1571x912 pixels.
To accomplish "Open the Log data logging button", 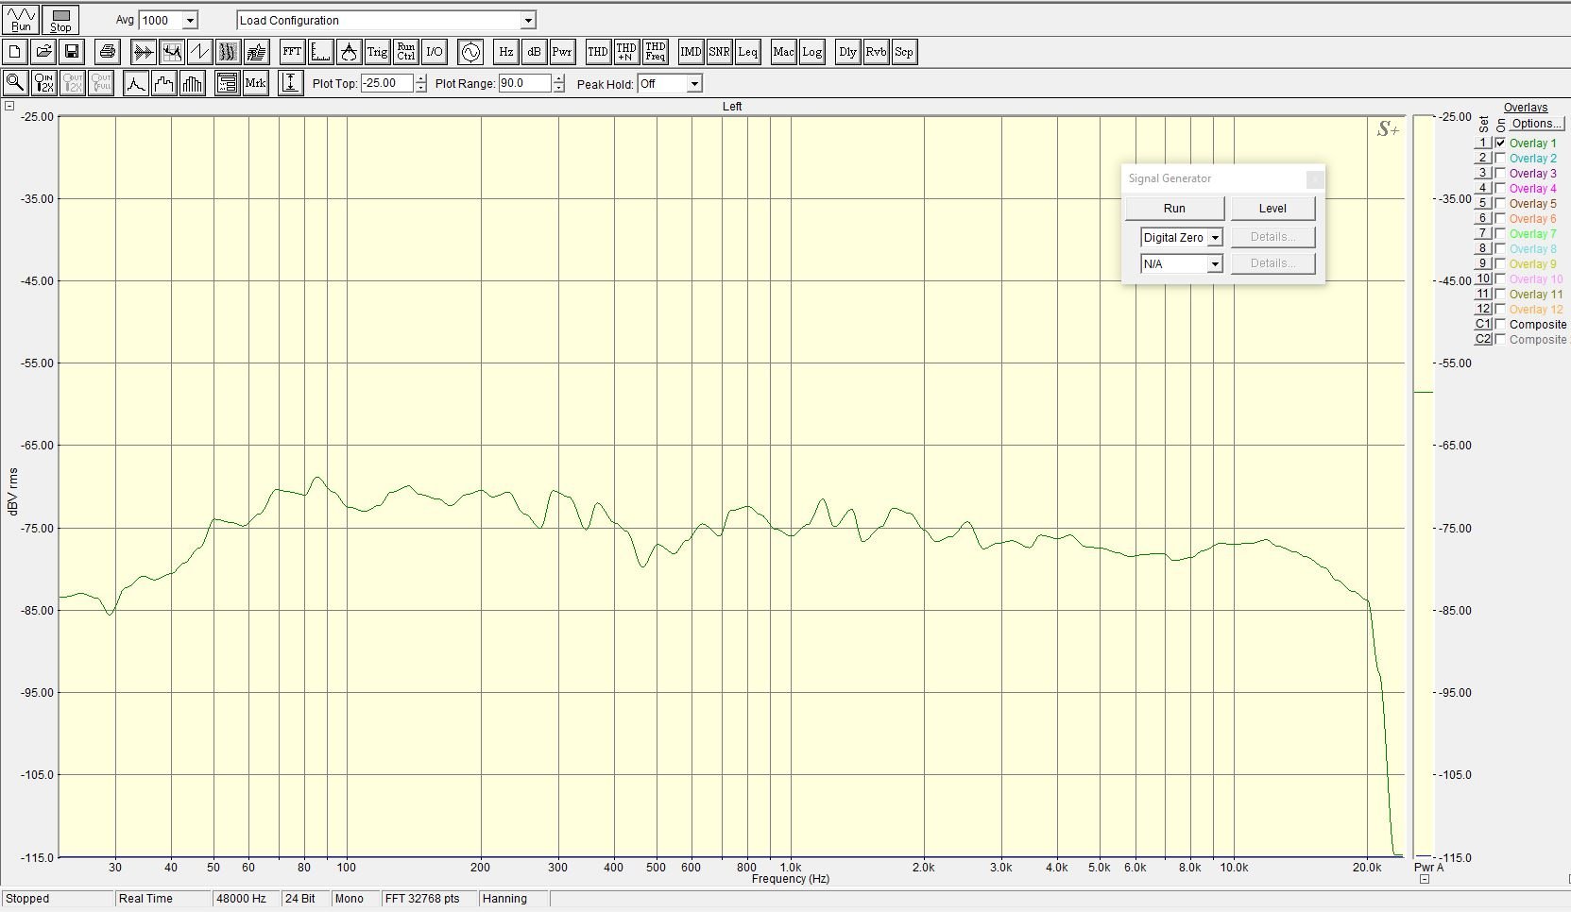I will pyautogui.click(x=811, y=52).
